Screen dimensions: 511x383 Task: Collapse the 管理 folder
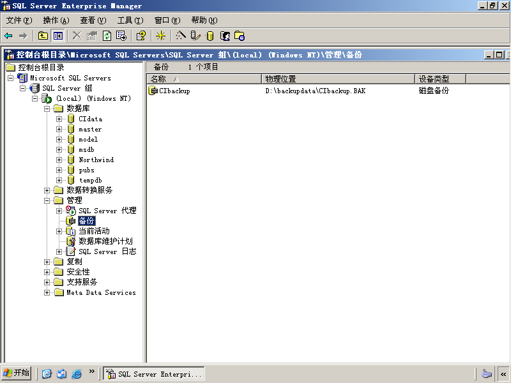click(x=47, y=200)
